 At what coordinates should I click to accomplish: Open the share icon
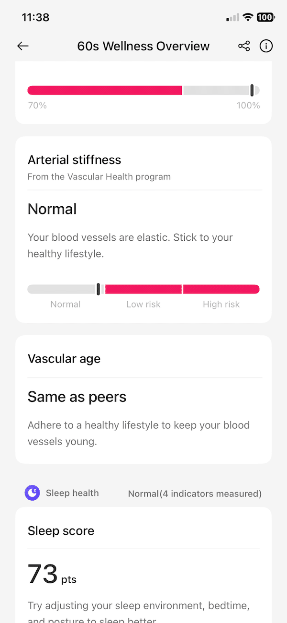click(x=244, y=46)
